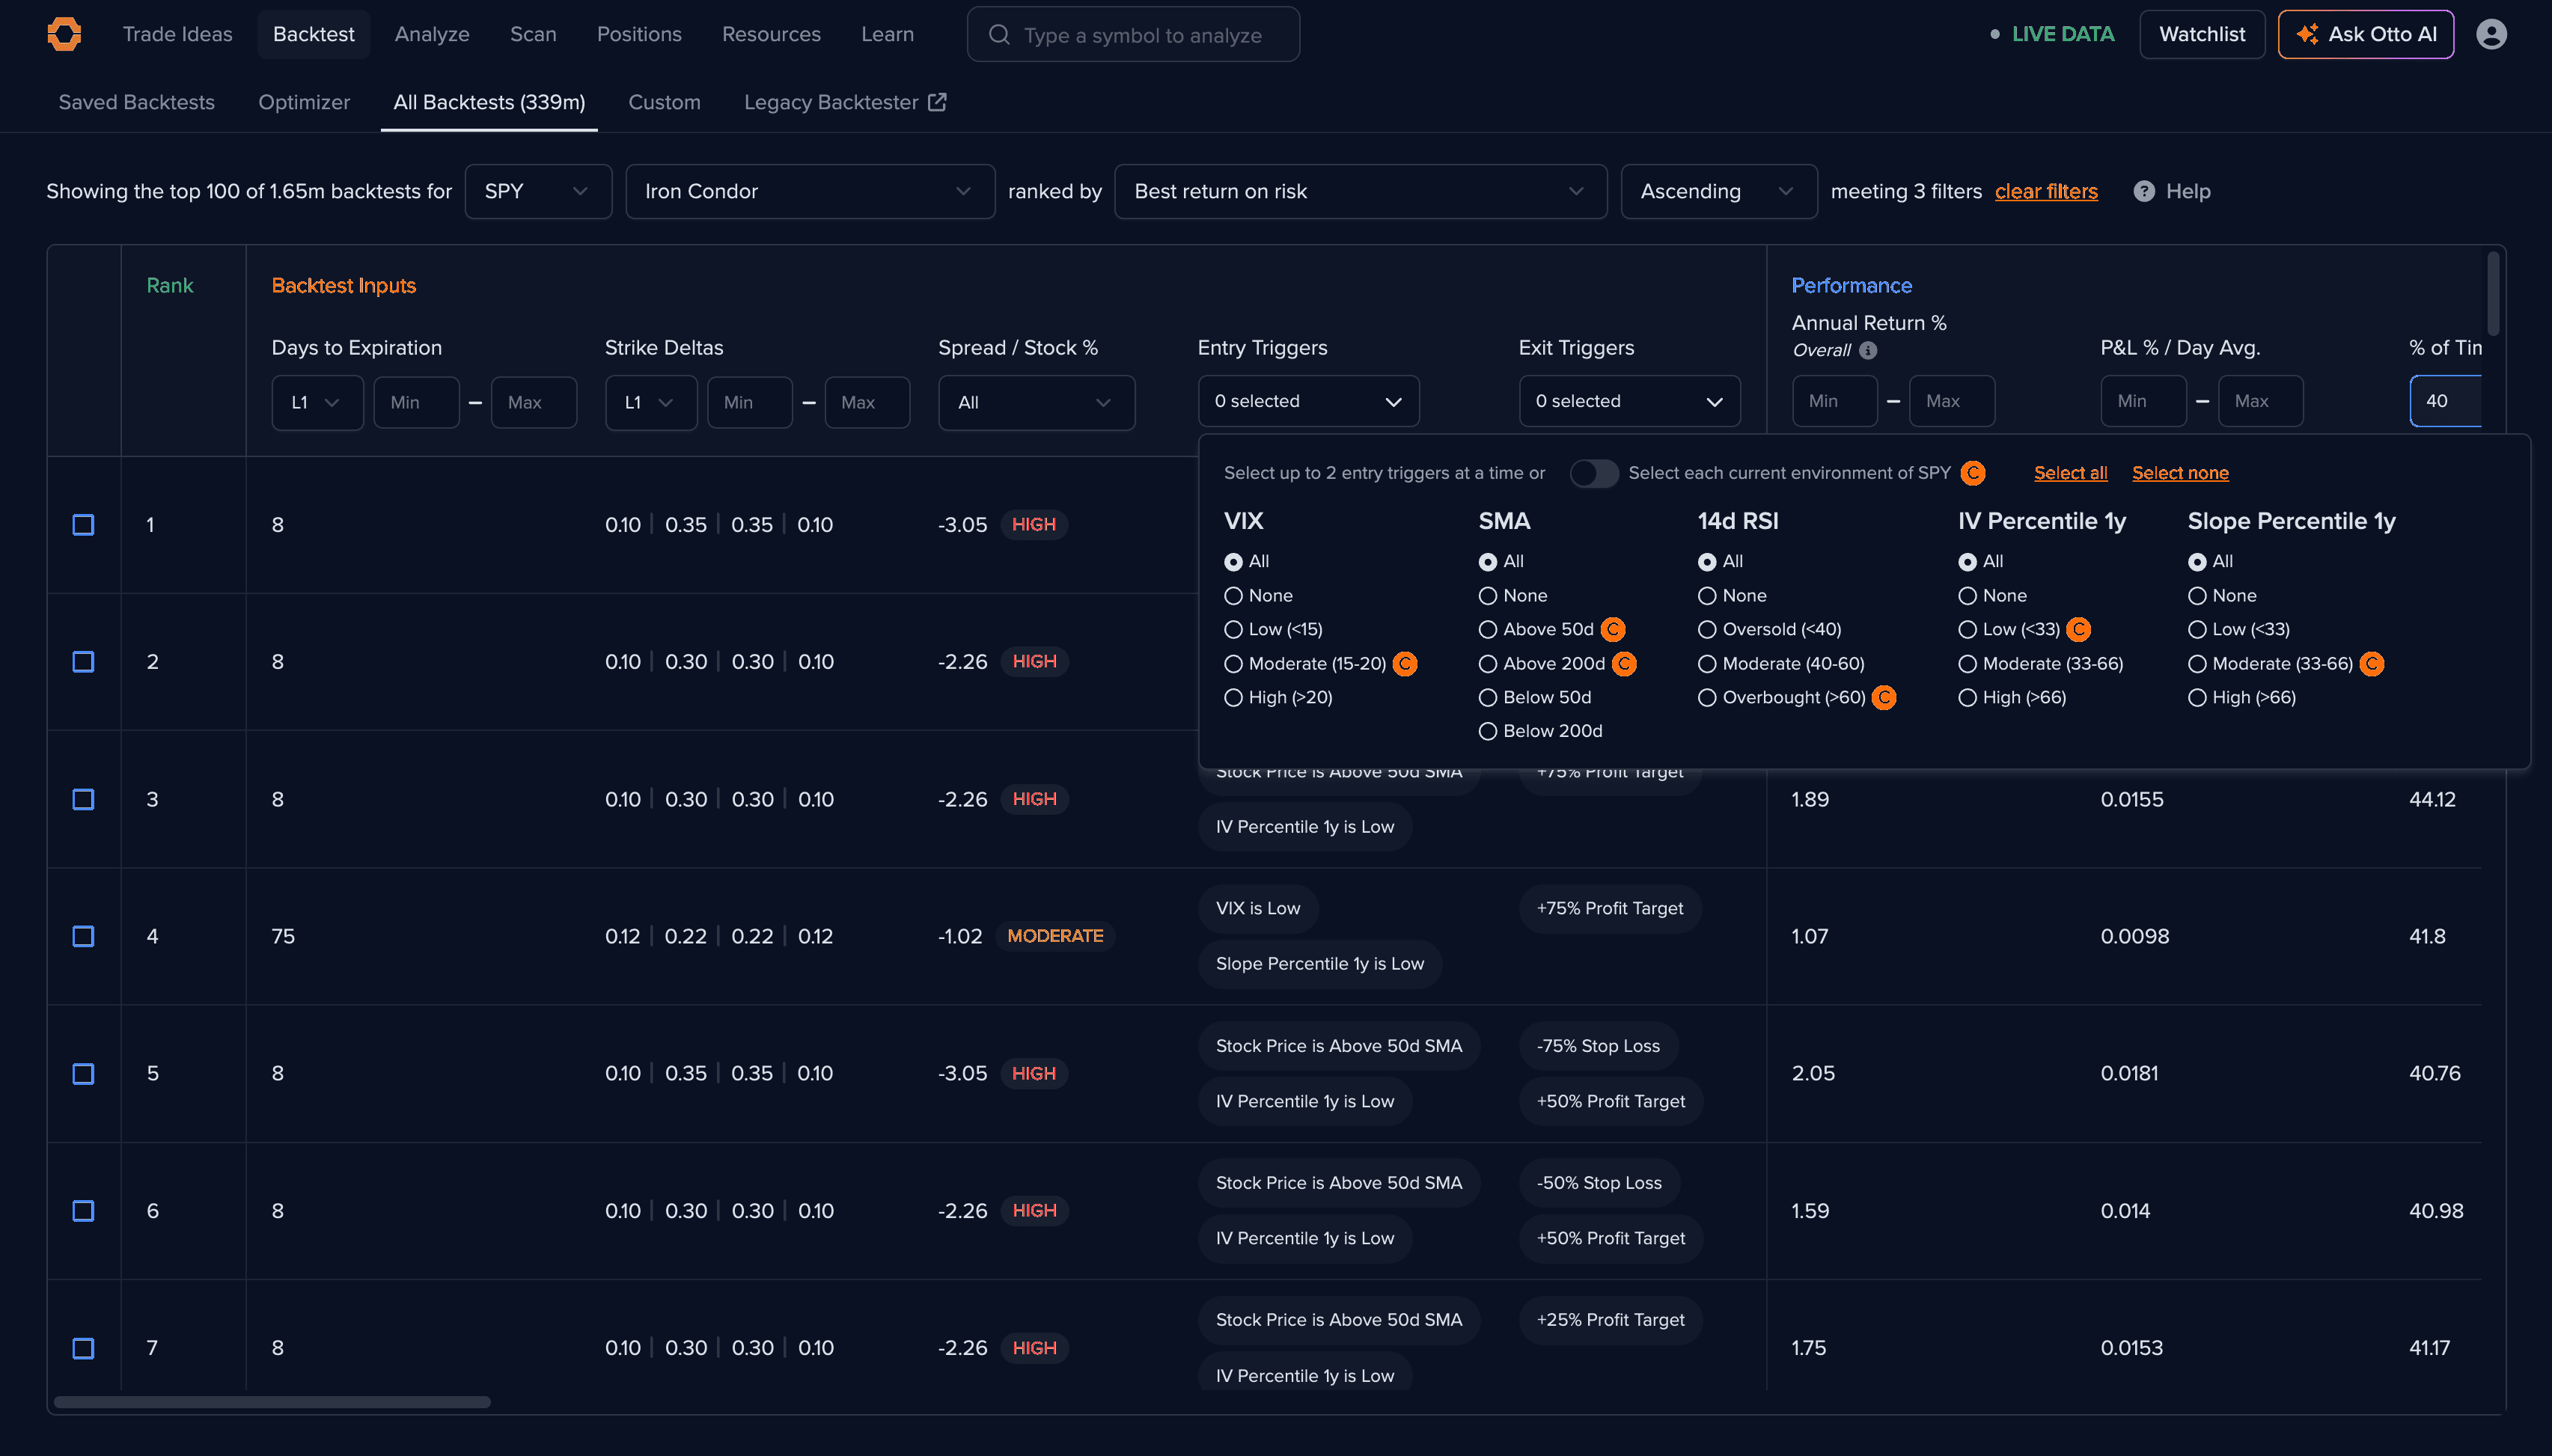Select VIX Low (<15) radio
Viewport: 2552px width, 1456px height.
[1233, 630]
